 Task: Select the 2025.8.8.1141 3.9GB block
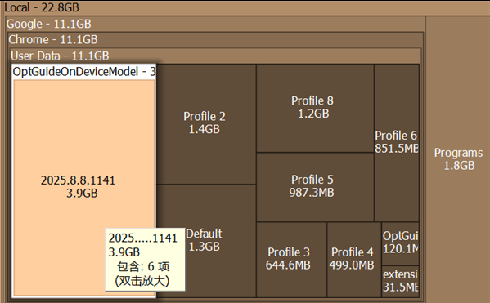[83, 187]
